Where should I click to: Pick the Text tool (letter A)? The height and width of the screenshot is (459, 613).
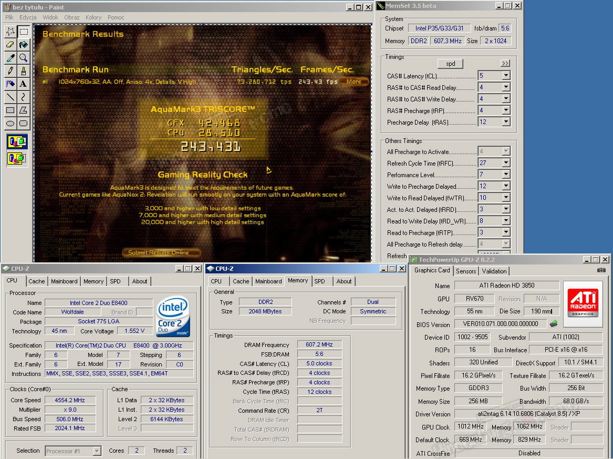click(24, 84)
